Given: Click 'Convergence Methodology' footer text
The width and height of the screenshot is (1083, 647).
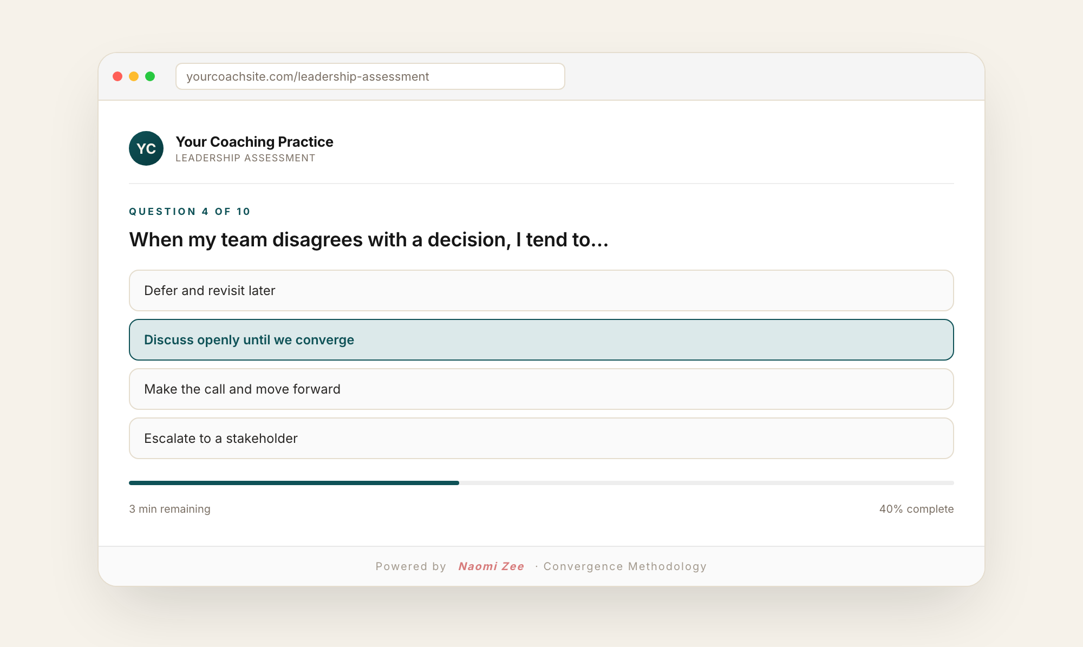Looking at the screenshot, I should pyautogui.click(x=625, y=566).
